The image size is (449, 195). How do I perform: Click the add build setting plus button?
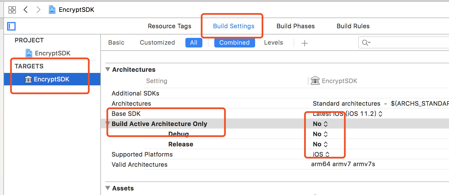point(305,43)
